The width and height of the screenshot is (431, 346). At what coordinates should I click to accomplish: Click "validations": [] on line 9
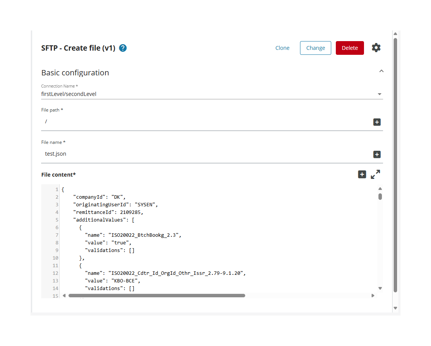(x=110, y=250)
